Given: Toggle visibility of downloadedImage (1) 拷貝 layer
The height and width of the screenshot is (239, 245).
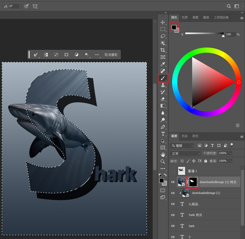Looking at the screenshot, I should (173, 182).
